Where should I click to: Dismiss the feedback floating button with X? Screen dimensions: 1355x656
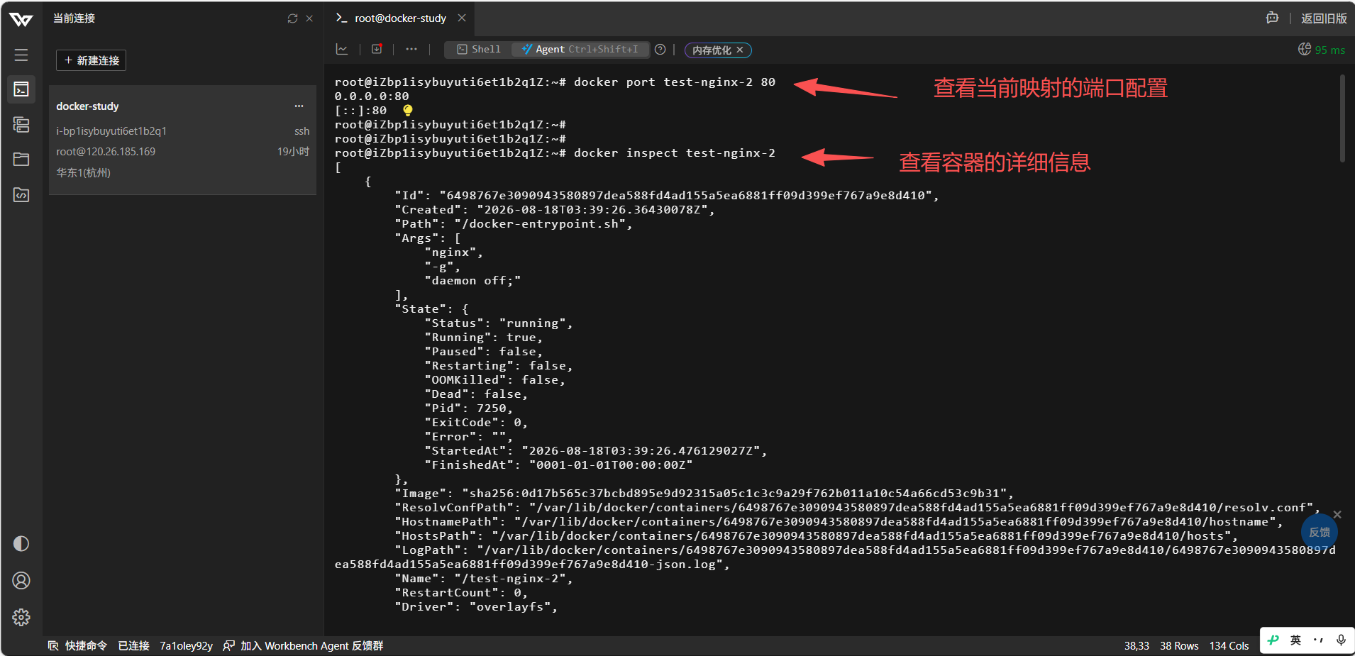point(1337,514)
